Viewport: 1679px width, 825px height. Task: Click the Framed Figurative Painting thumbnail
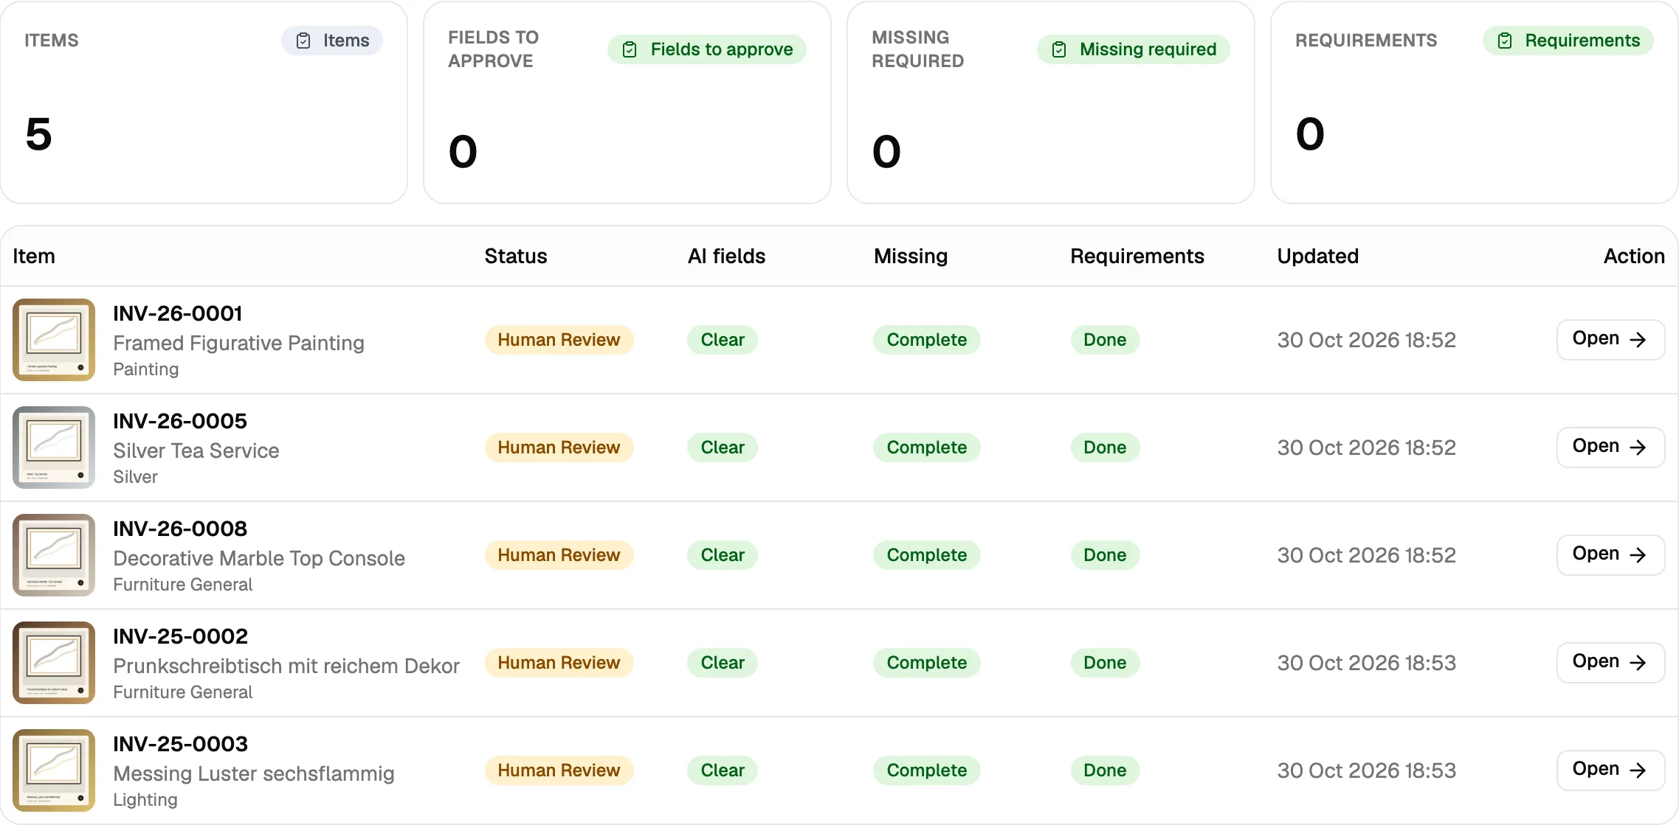[54, 340]
